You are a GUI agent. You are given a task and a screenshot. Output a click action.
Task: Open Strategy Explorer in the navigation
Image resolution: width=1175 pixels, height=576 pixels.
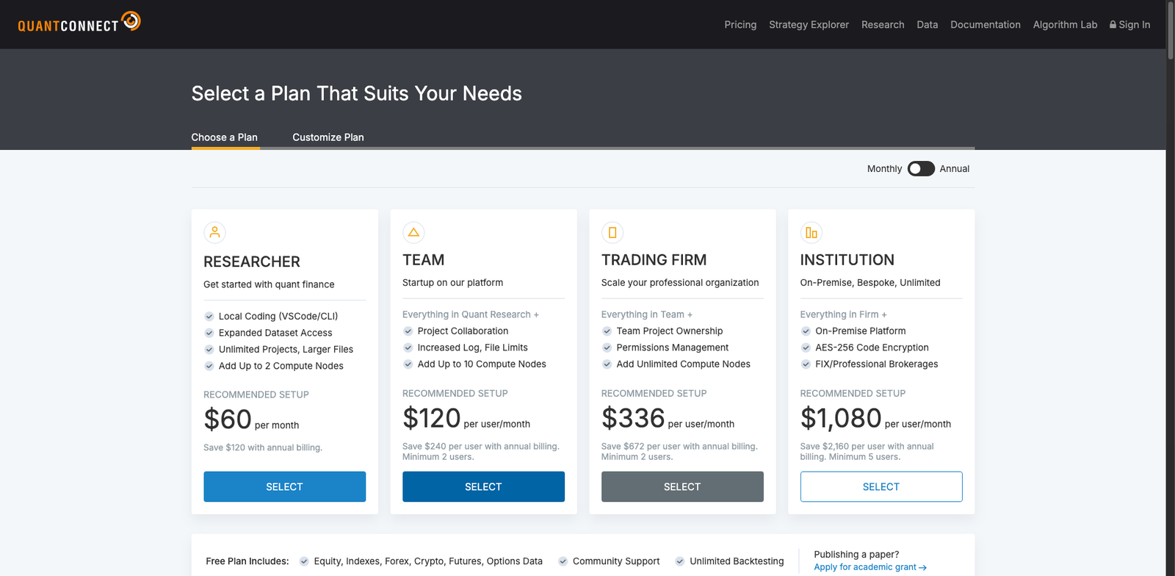coord(809,25)
